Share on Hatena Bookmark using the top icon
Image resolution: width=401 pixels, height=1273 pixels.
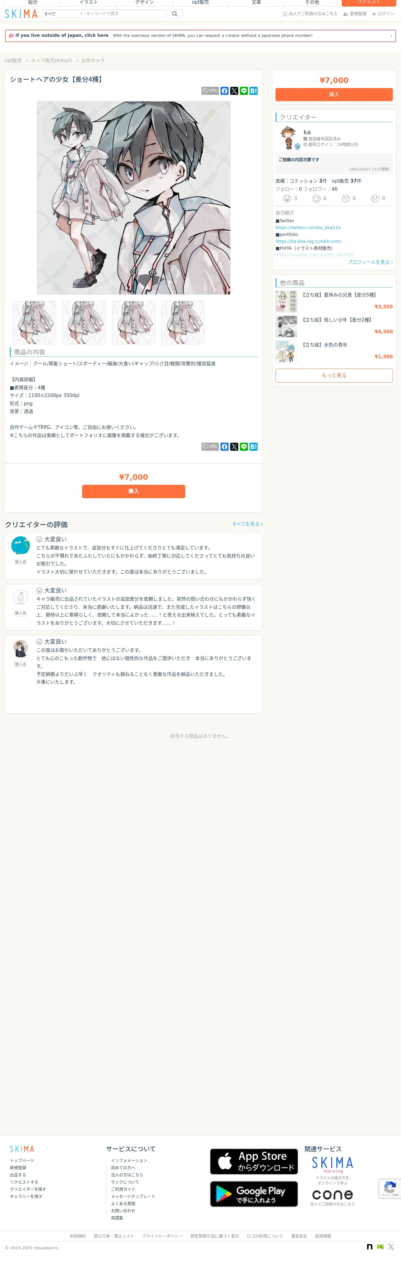(x=254, y=91)
